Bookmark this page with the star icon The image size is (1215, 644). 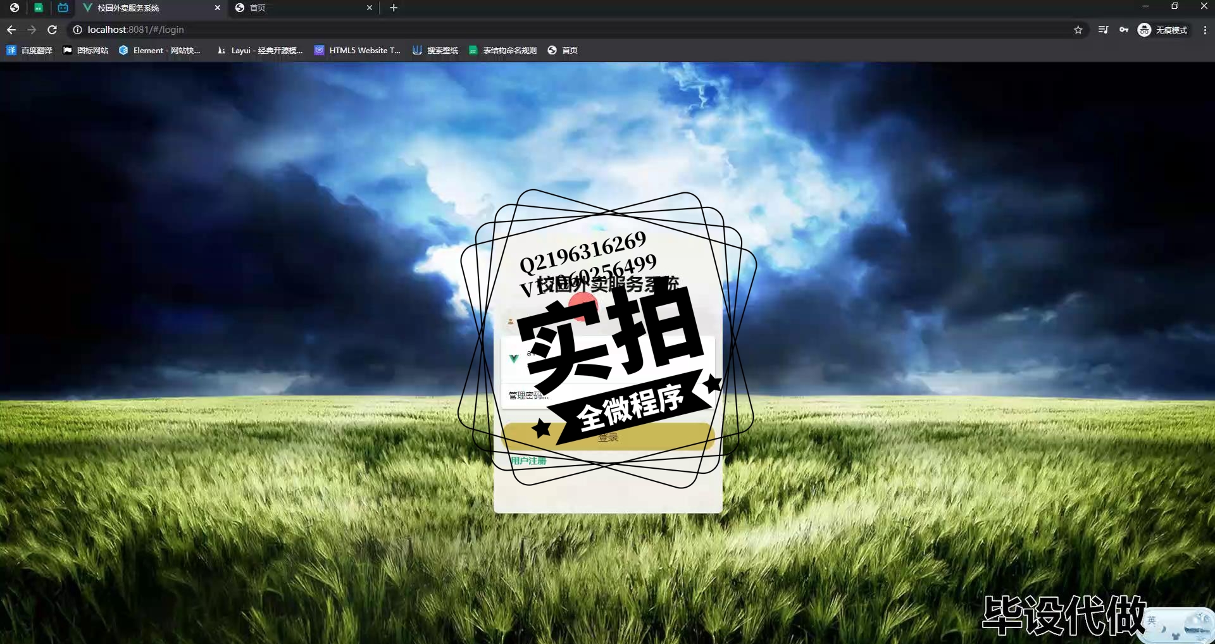click(1078, 30)
